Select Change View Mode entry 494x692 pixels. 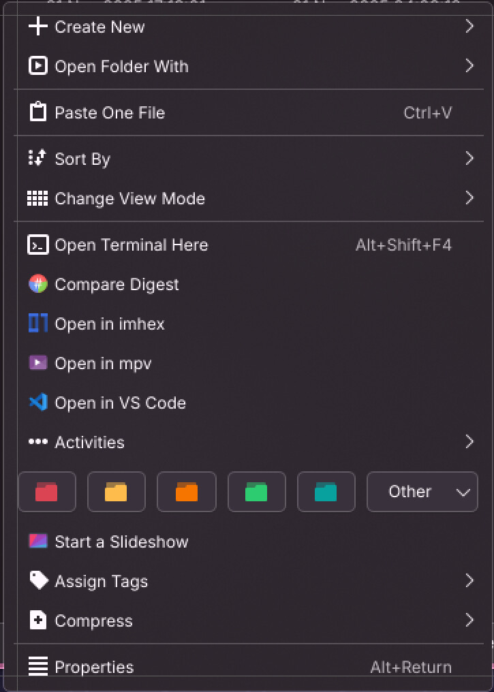(129, 198)
